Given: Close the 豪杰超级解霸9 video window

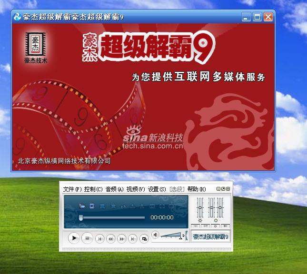Looking at the screenshot, I should 268,17.
